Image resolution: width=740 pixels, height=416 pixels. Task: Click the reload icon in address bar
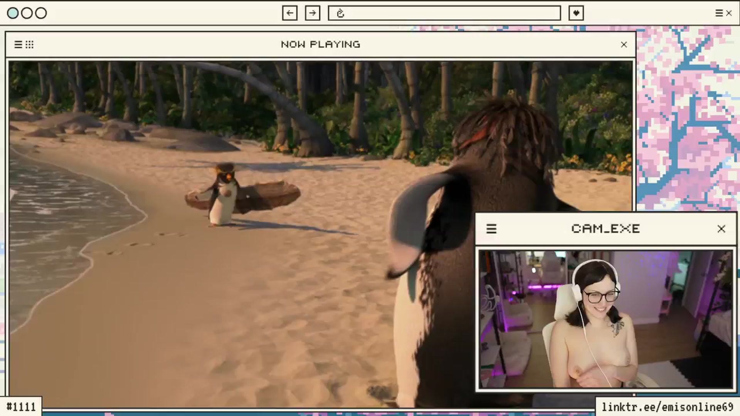[340, 13]
